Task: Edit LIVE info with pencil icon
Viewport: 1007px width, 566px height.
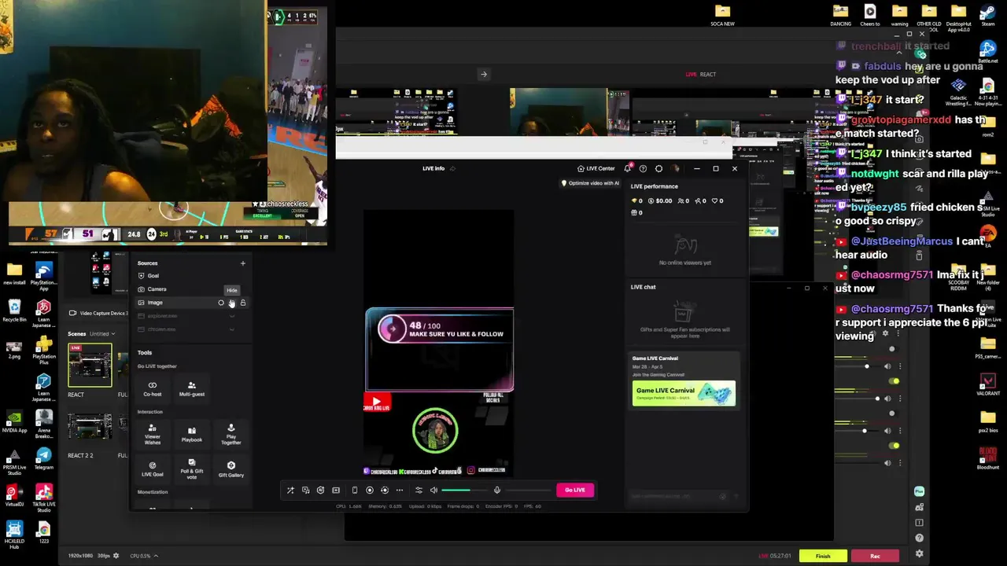Action: [x=452, y=168]
